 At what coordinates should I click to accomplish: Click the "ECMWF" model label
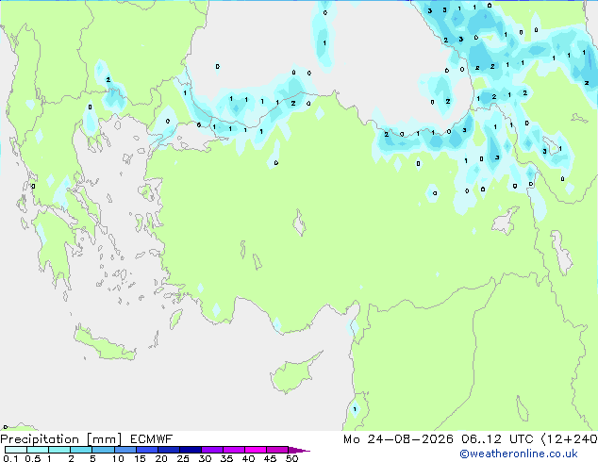point(151,439)
